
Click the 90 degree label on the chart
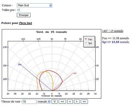pos(52,39)
